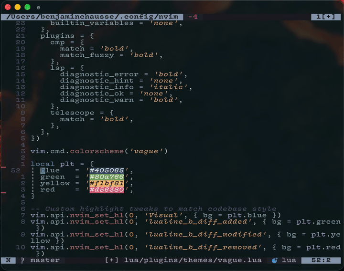The image size is (344, 271).
Task: Click the #405065 blue color swatch
Action: point(107,170)
